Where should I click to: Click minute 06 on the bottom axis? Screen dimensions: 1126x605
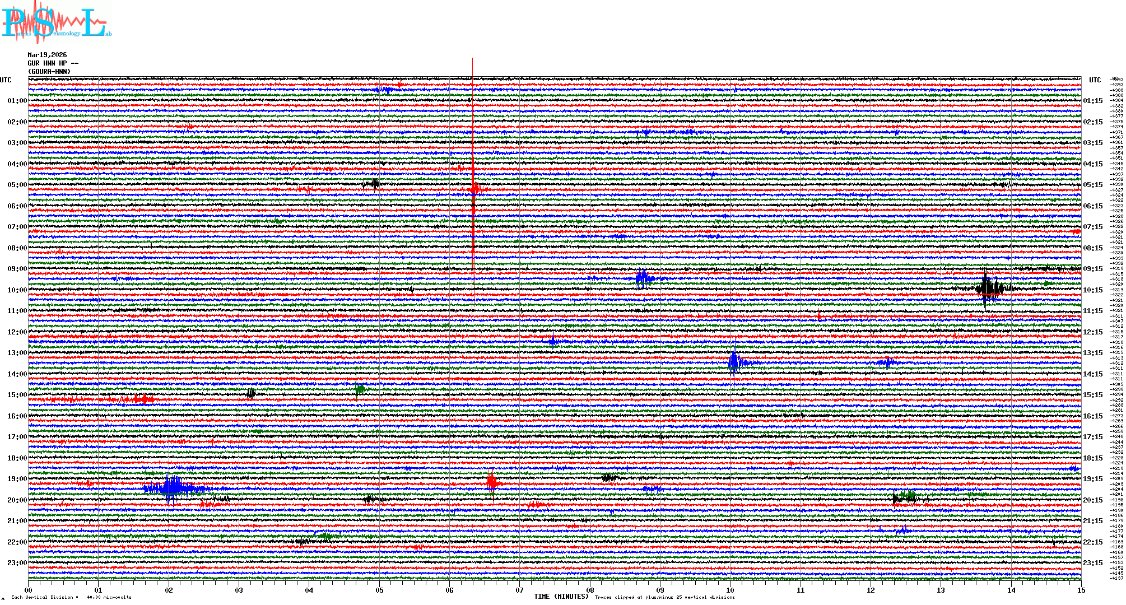coord(449,590)
